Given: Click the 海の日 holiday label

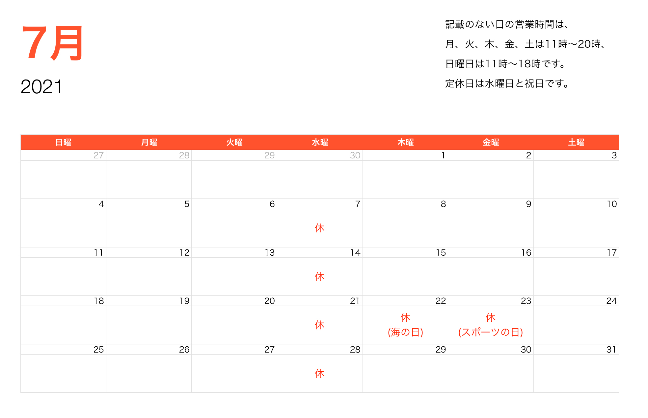Looking at the screenshot, I should [405, 332].
